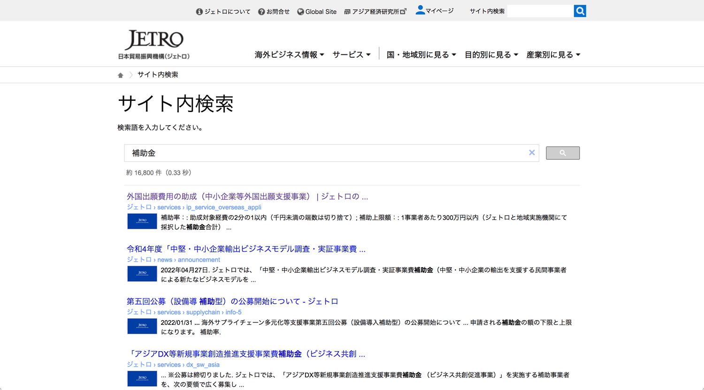Open ジェトロについて link
This screenshot has height=390, width=704.
pos(223,12)
